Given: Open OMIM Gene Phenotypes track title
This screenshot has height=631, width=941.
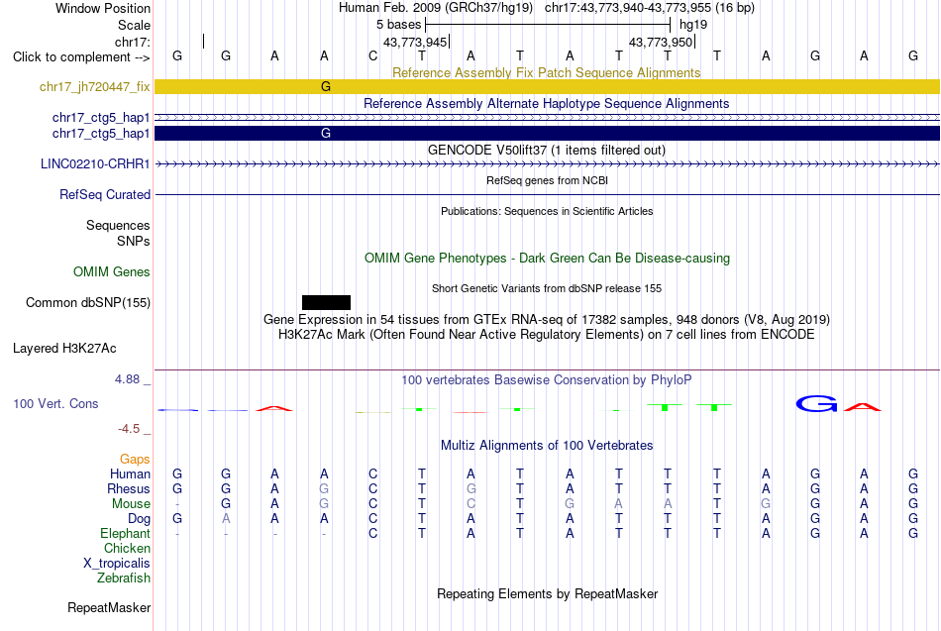Looking at the screenshot, I should (547, 259).
